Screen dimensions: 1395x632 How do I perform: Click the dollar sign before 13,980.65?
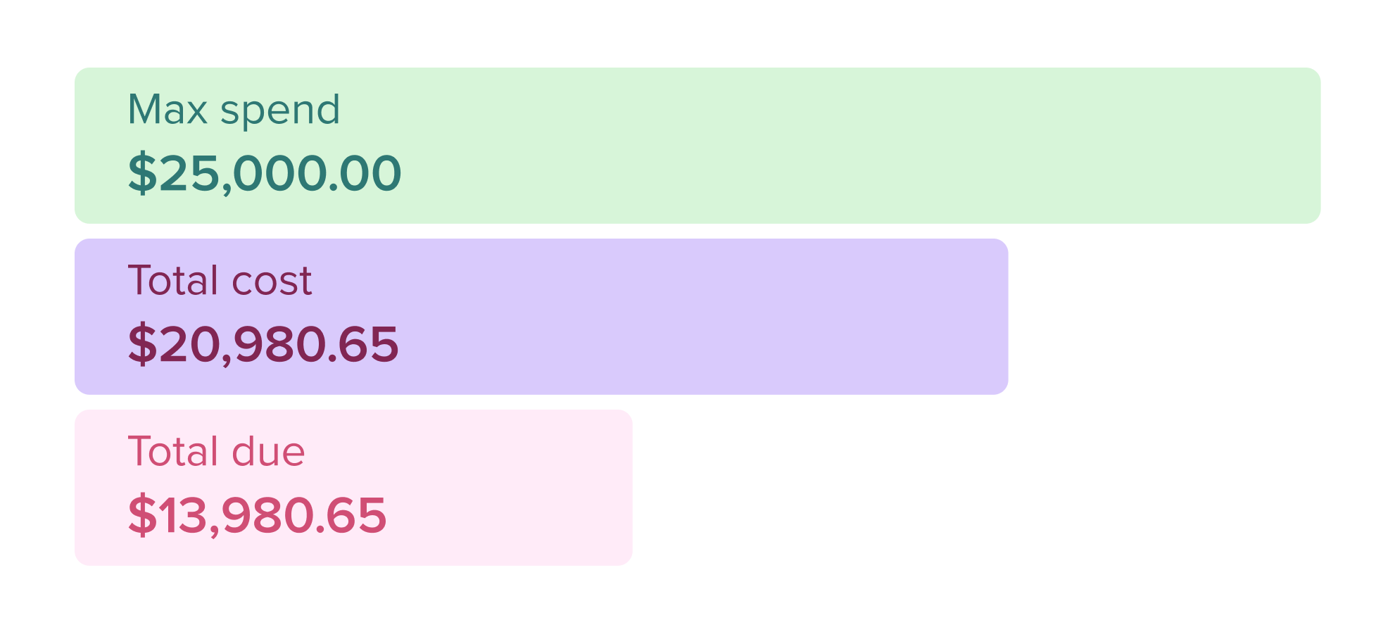tap(142, 515)
